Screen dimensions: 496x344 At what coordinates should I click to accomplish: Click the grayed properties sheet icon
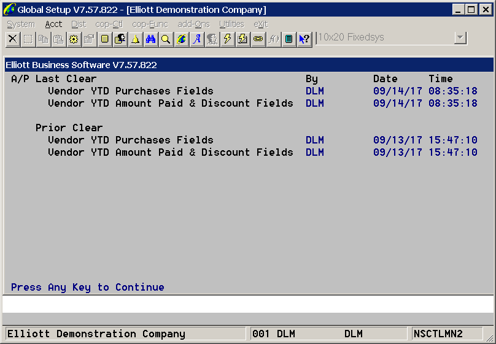pos(89,39)
